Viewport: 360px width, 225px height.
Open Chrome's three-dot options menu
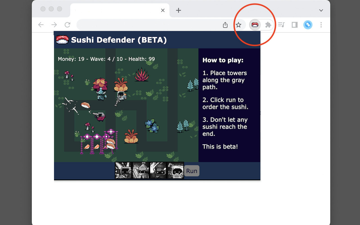pyautogui.click(x=321, y=25)
